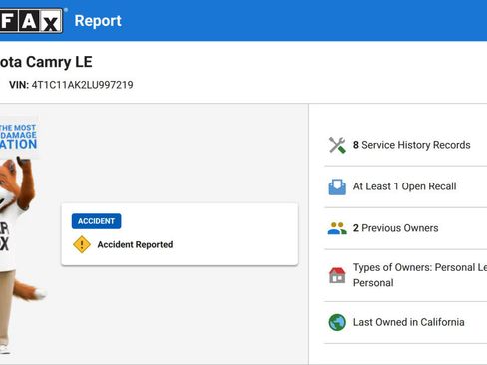Viewport: 487px width, 365px height.
Task: Click the house owner types icon
Action: click(x=337, y=275)
